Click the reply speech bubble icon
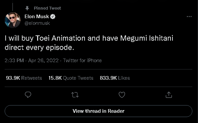The image size is (198, 123). pyautogui.click(x=28, y=95)
